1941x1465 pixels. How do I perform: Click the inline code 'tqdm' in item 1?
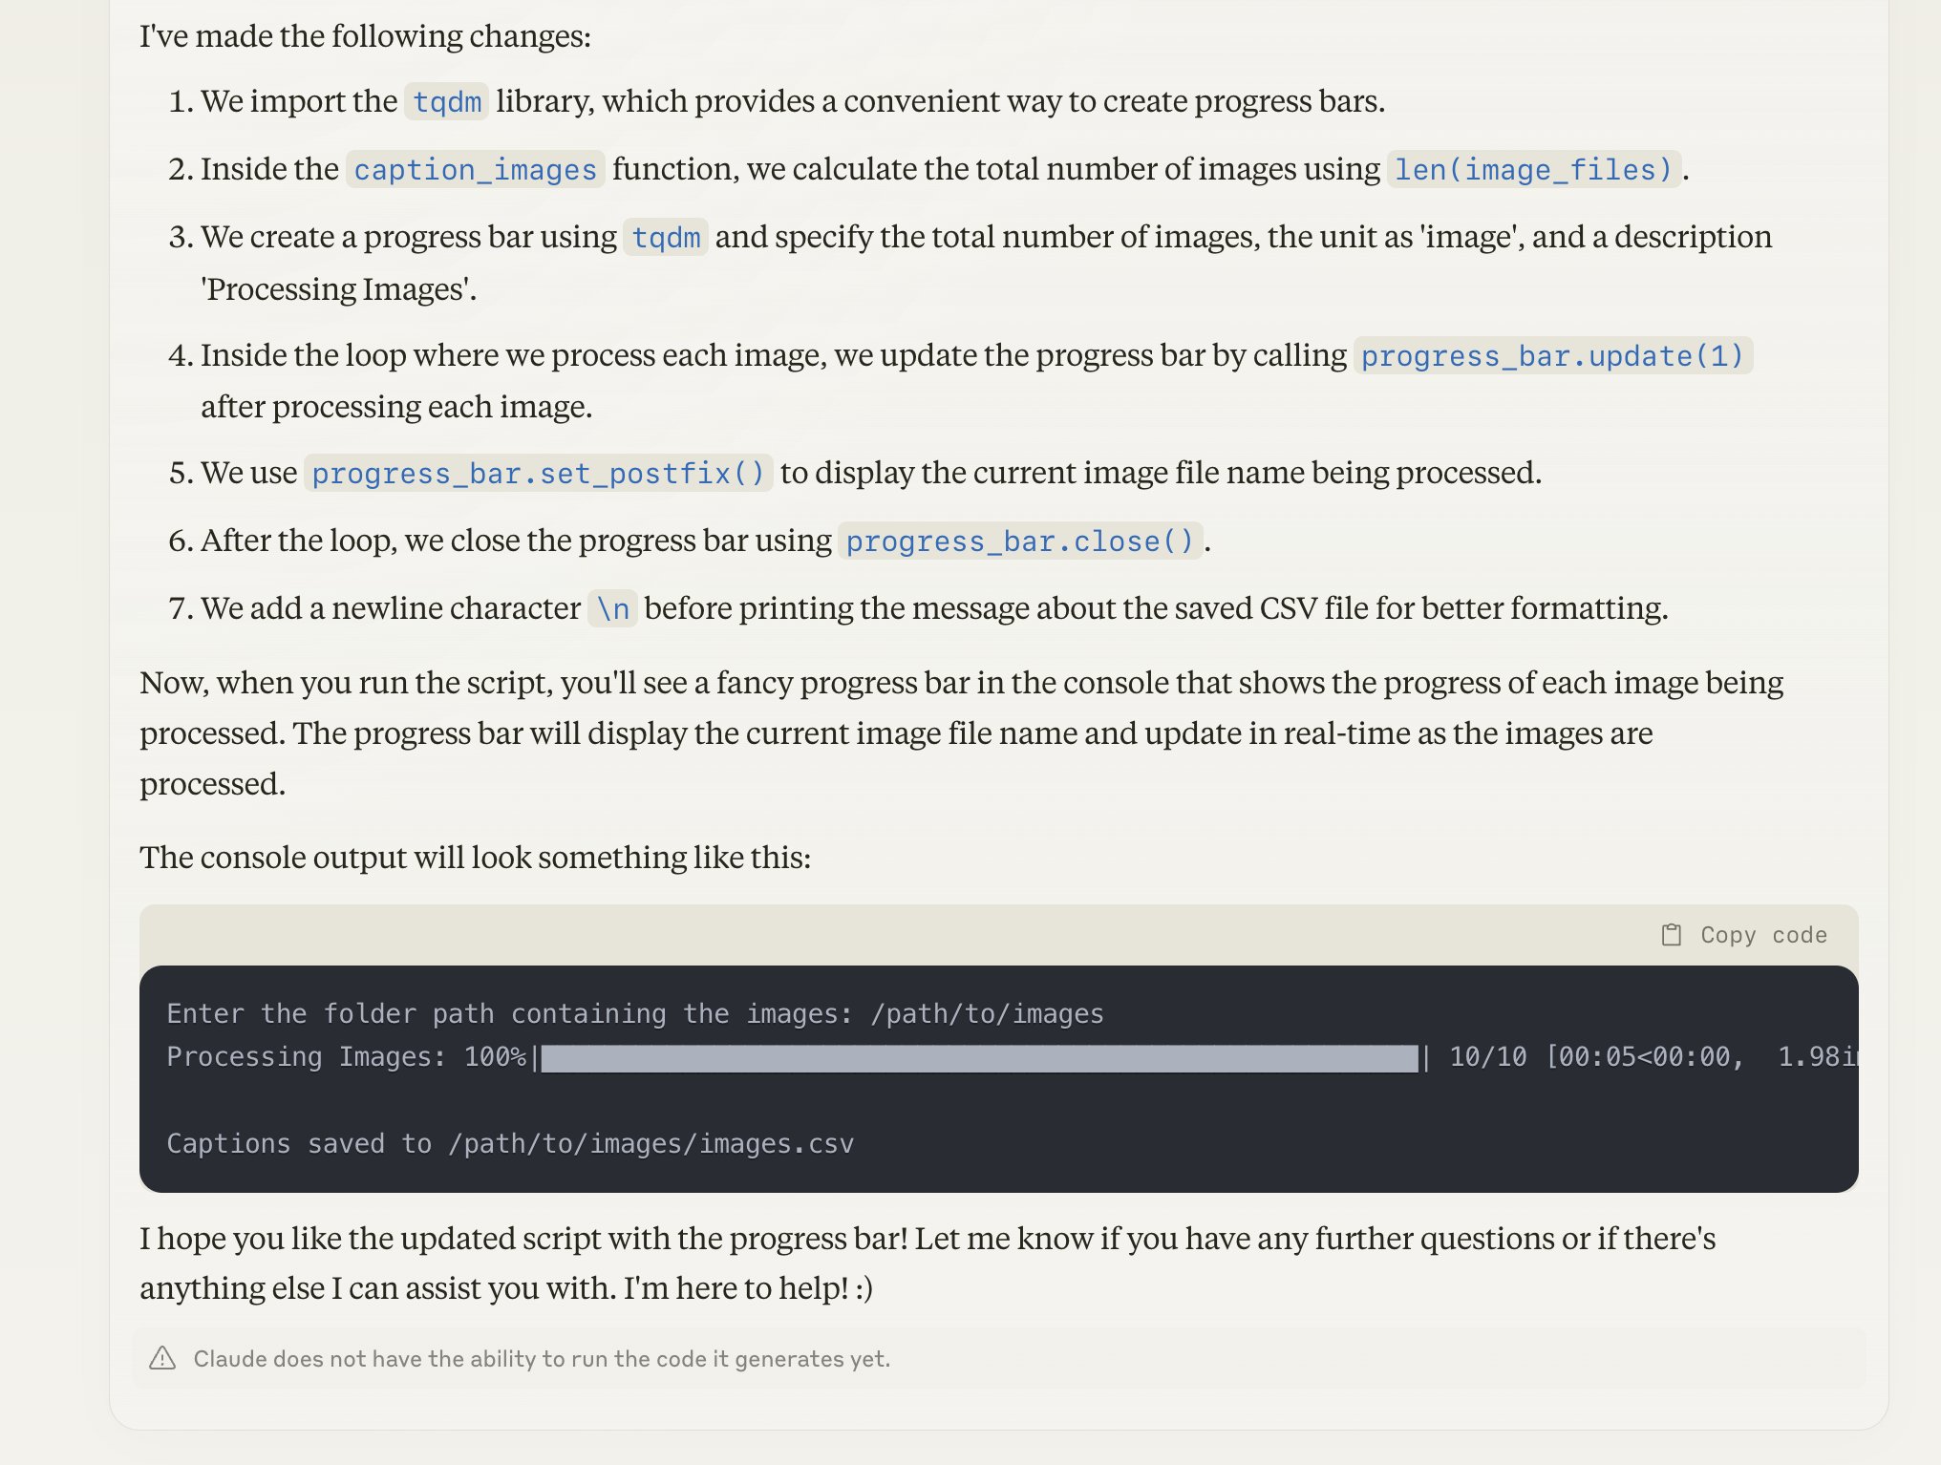click(447, 101)
